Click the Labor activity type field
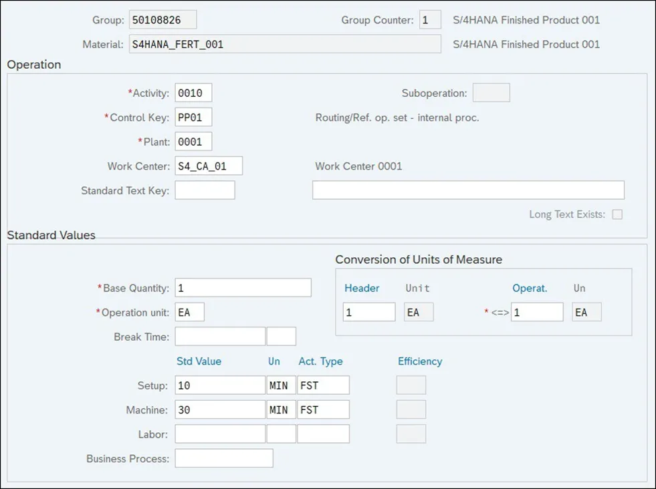The height and width of the screenshot is (489, 656). tap(324, 434)
